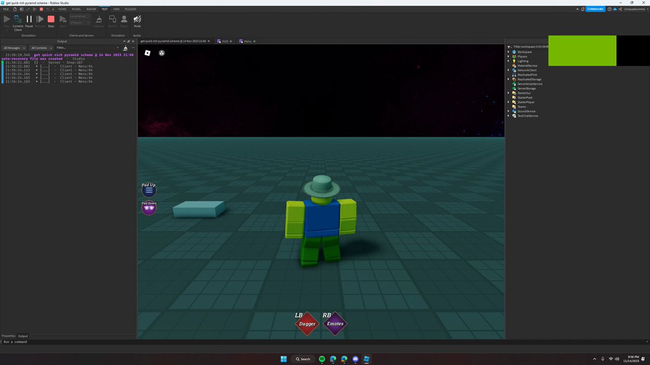Click the Run a command bar

(x=325, y=342)
